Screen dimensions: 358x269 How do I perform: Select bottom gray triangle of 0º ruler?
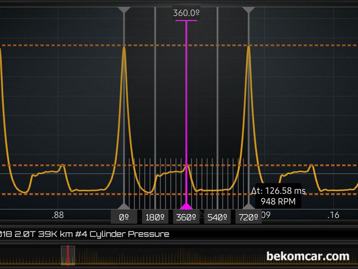click(x=124, y=206)
